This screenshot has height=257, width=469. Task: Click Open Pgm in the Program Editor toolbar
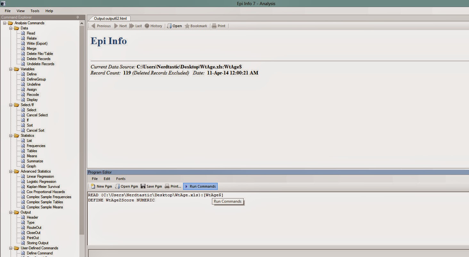coord(126,186)
